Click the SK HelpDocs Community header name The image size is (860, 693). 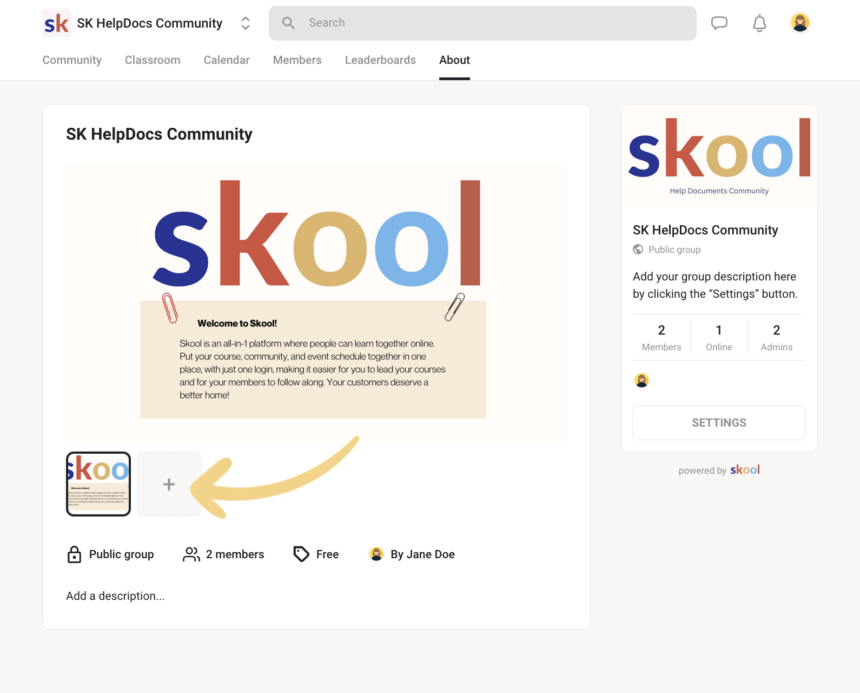point(150,23)
